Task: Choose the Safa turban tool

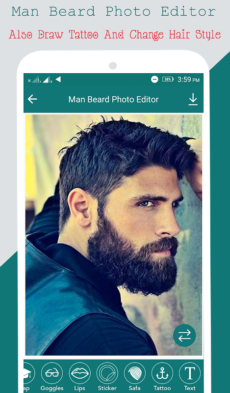Action: pos(135,373)
